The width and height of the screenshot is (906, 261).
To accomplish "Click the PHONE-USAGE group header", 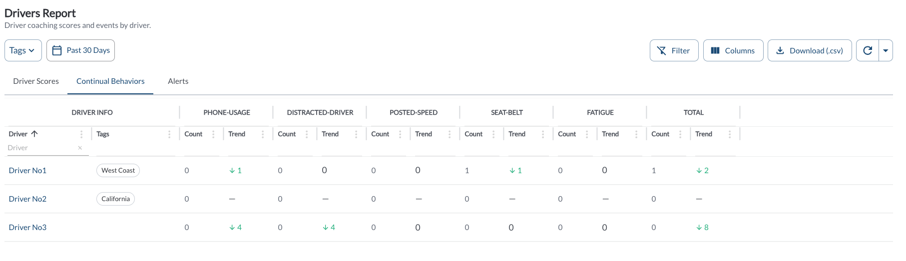I will point(227,112).
